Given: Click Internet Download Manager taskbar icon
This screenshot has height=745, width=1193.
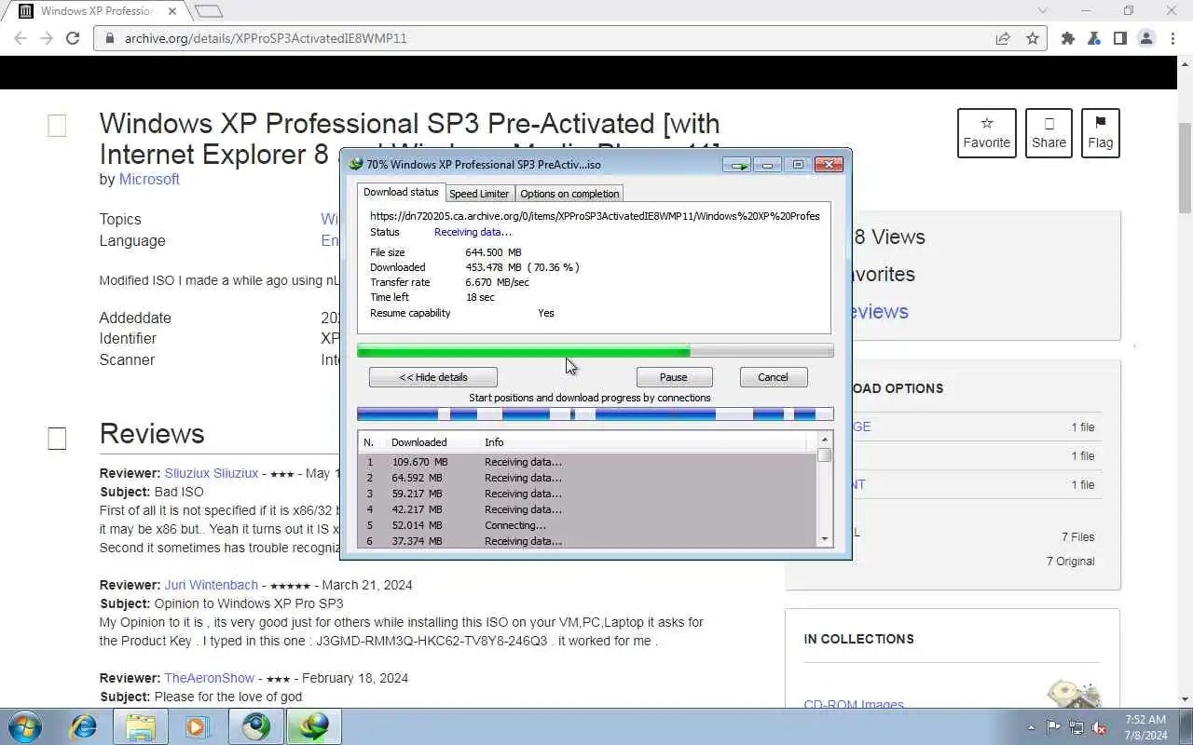Looking at the screenshot, I should [x=314, y=726].
